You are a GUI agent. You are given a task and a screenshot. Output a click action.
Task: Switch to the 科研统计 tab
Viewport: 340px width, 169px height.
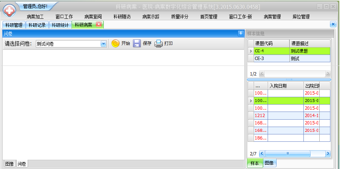coord(60,25)
